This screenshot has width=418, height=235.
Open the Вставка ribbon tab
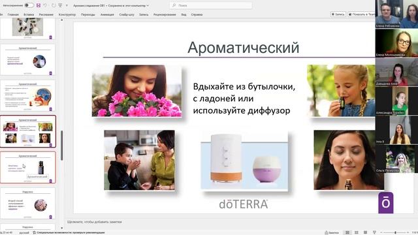(x=29, y=14)
